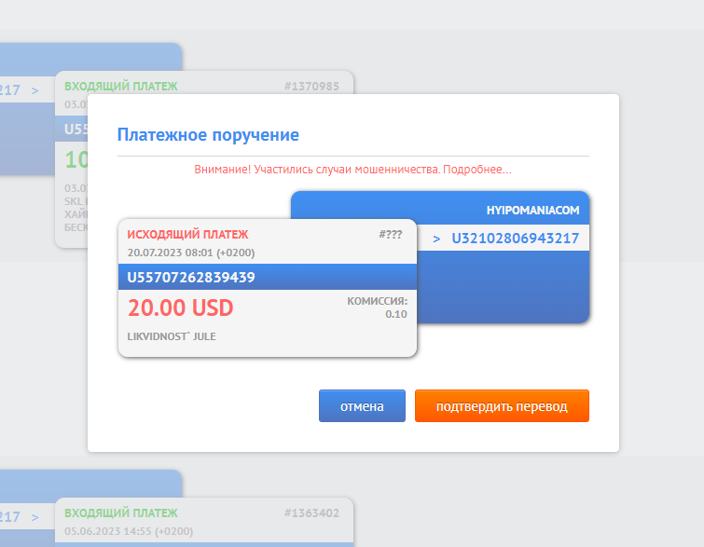
Task: Click the HYIPOMANIACOM recipient name
Action: click(x=532, y=211)
